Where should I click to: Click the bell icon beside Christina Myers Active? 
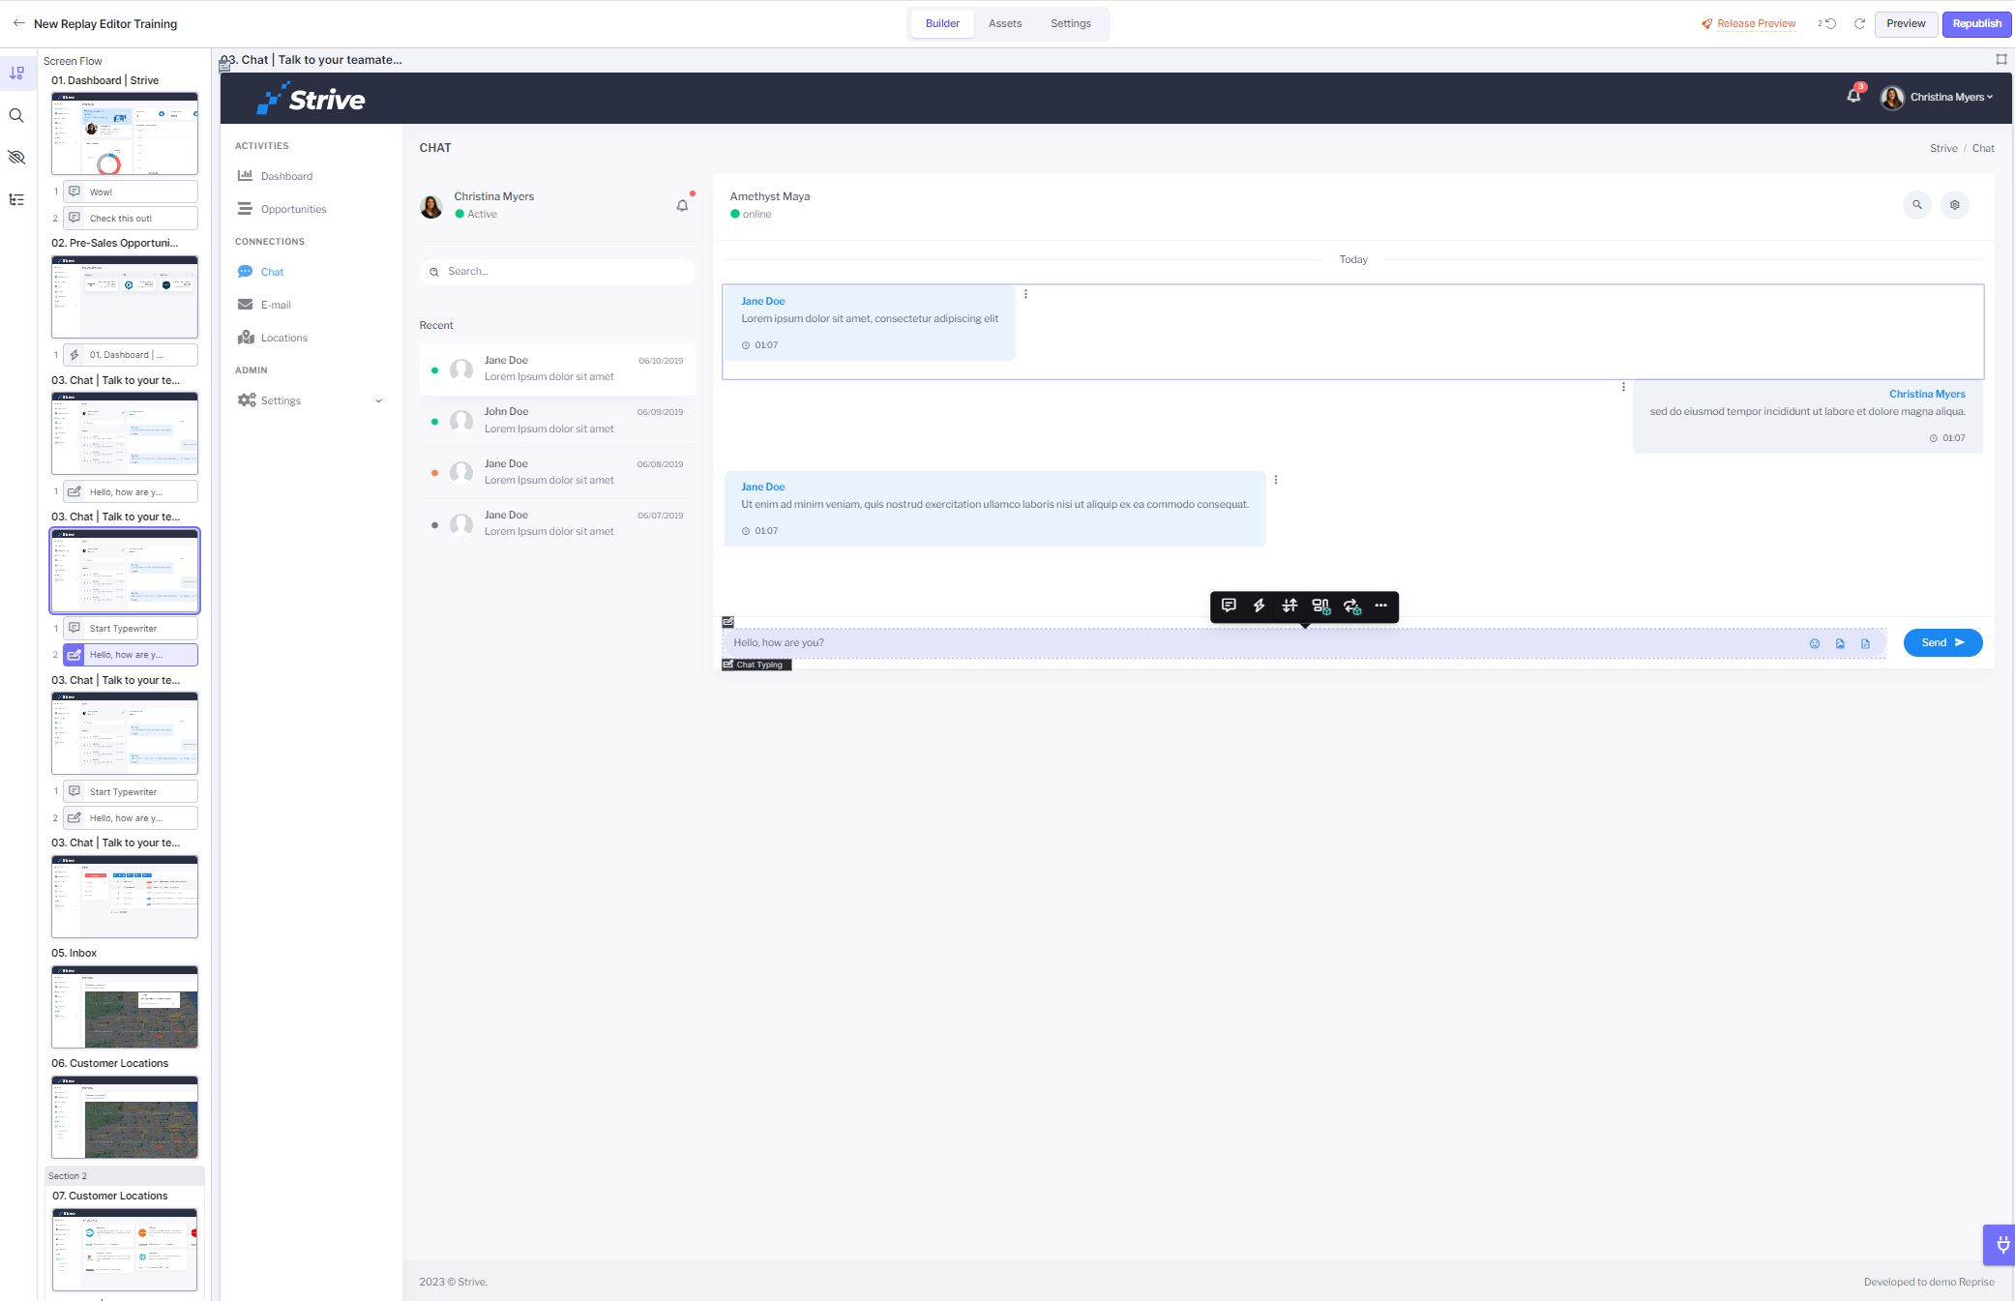coord(682,205)
